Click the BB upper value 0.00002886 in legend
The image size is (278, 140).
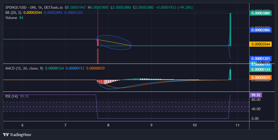point(53,13)
